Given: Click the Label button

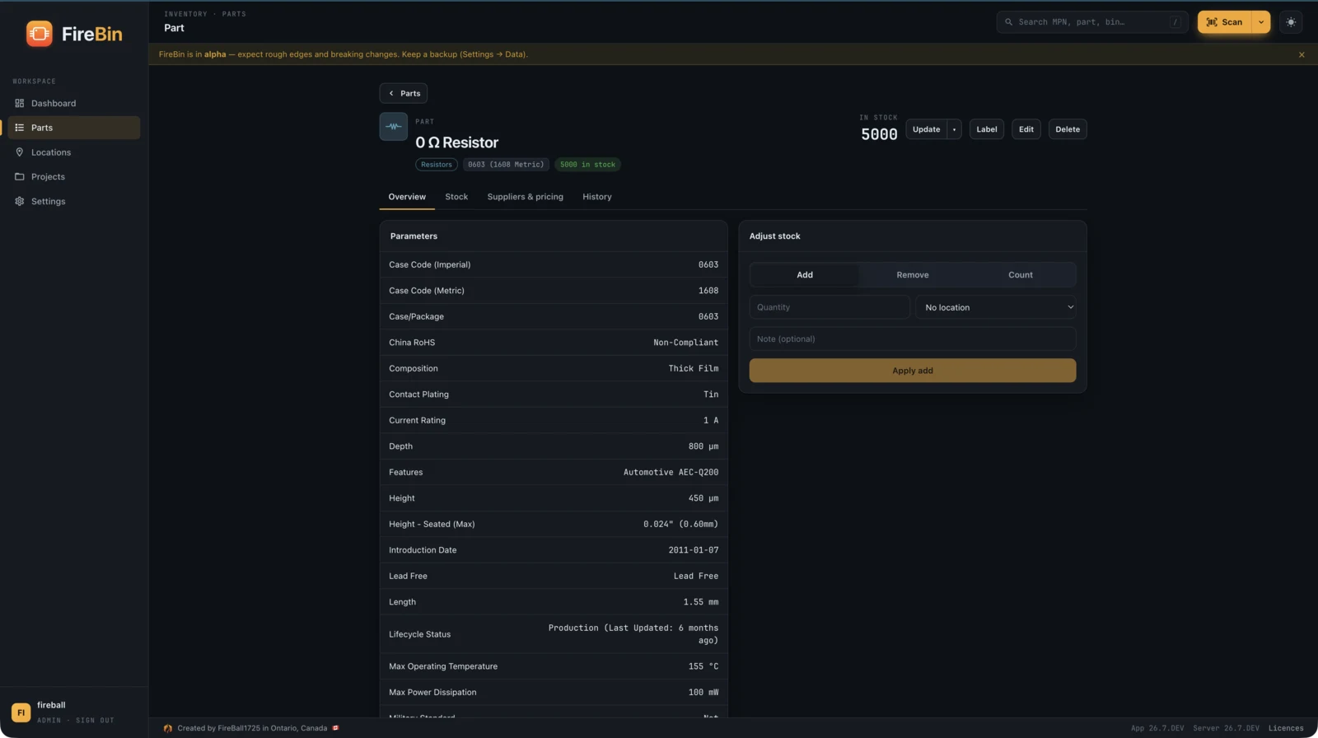Looking at the screenshot, I should tap(987, 129).
